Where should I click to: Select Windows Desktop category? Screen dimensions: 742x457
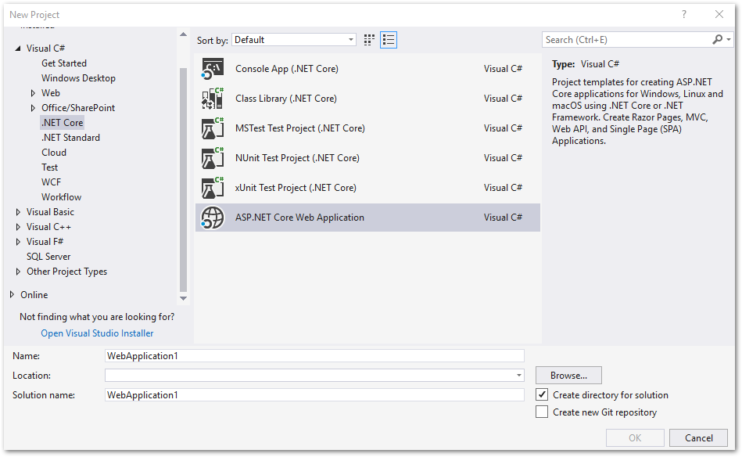coord(78,78)
